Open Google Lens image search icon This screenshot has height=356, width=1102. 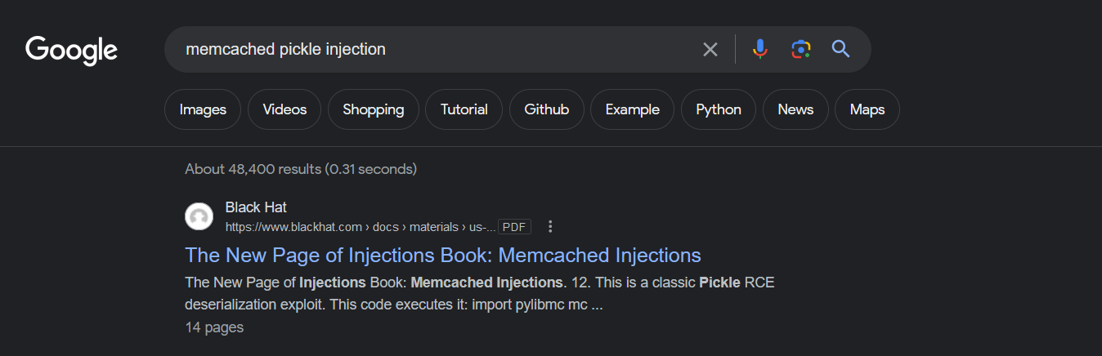801,50
